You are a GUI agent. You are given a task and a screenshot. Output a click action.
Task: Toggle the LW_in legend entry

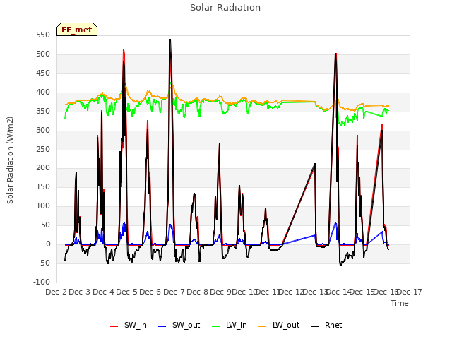(230, 326)
